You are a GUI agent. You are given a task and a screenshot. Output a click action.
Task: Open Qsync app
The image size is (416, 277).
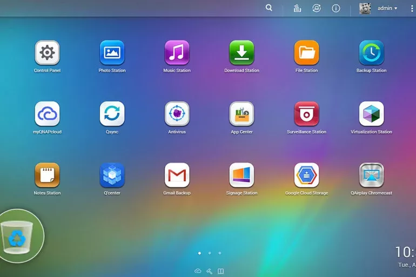[112, 114]
